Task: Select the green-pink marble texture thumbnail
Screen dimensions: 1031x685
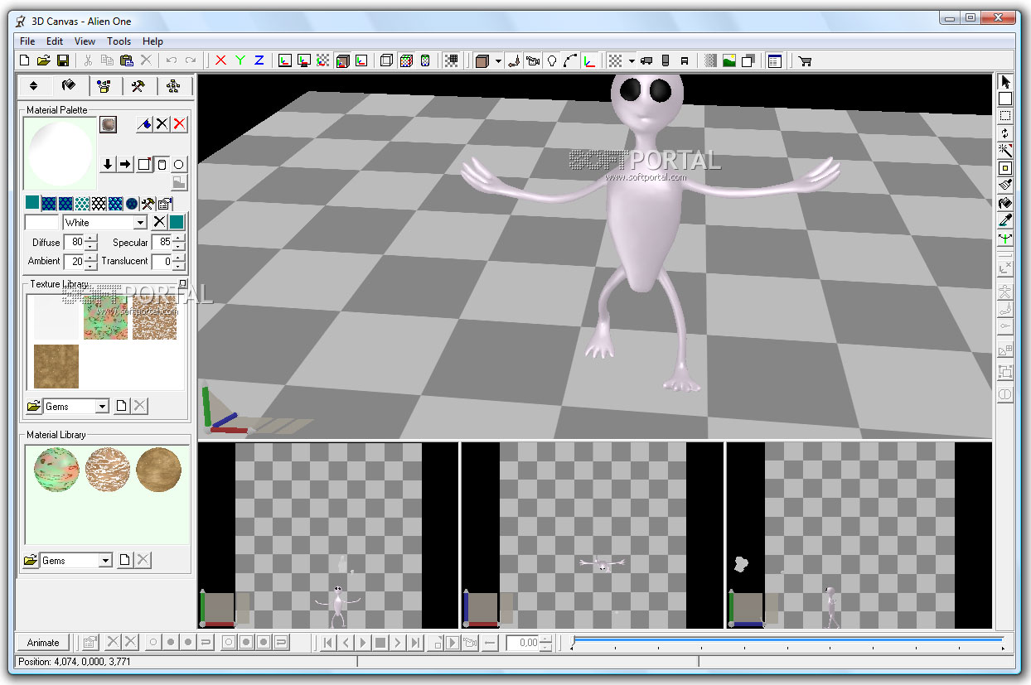Action: 105,318
